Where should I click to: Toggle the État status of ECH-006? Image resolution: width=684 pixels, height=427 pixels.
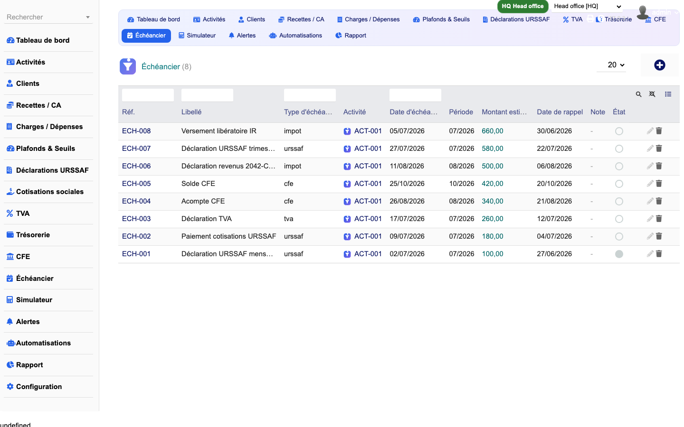click(x=619, y=167)
